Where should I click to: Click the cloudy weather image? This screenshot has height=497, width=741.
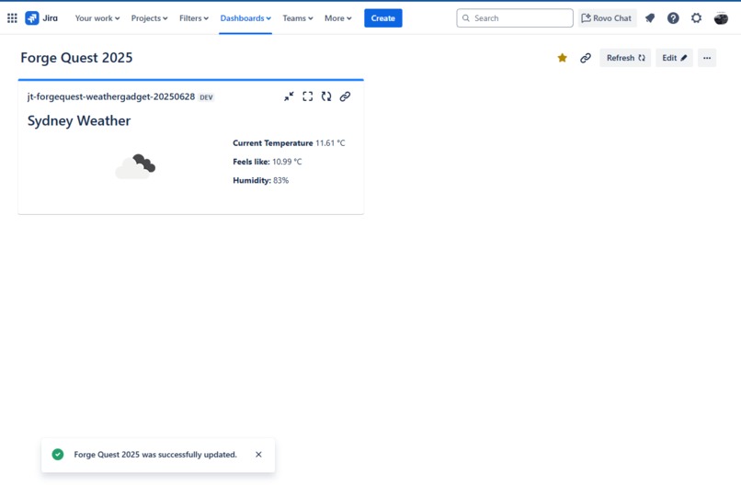(x=136, y=166)
